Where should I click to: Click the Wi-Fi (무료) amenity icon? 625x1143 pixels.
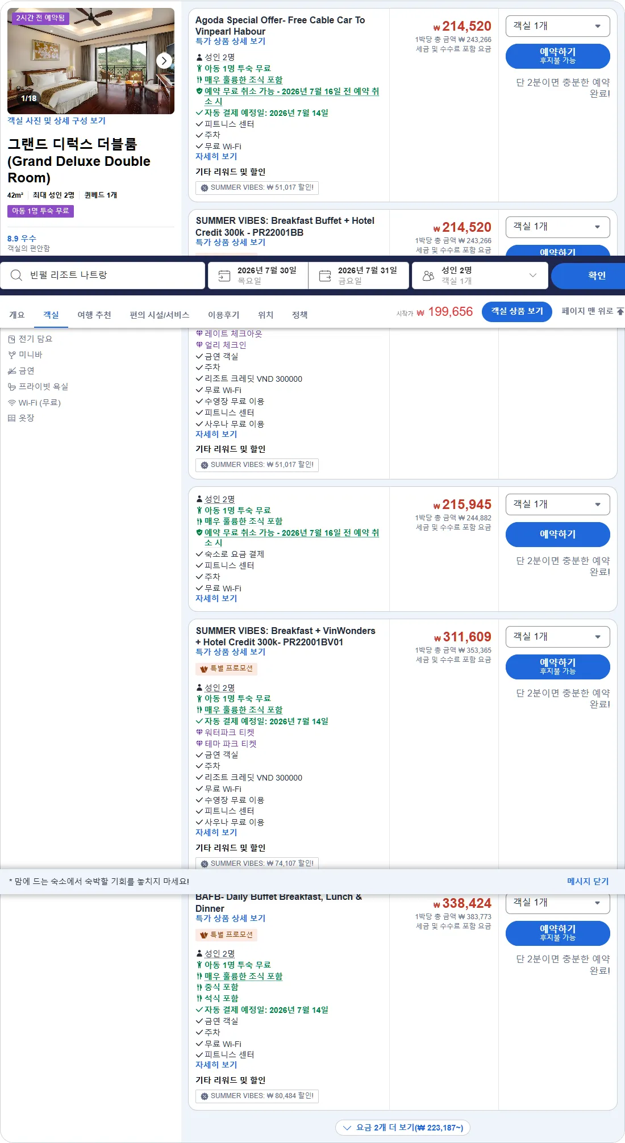click(x=11, y=403)
